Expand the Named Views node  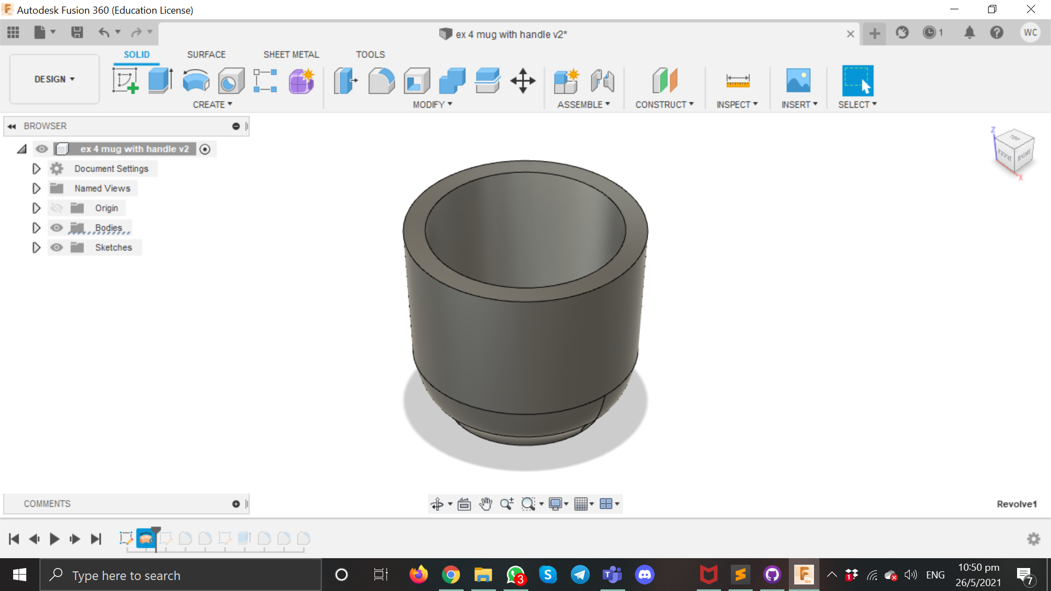coord(36,188)
